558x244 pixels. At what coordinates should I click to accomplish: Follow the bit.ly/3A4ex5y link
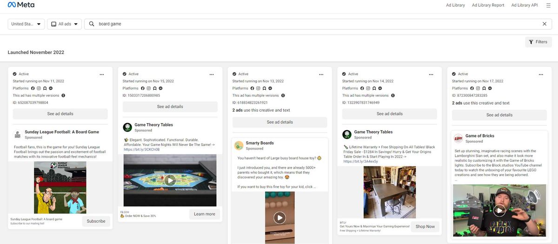361,161
